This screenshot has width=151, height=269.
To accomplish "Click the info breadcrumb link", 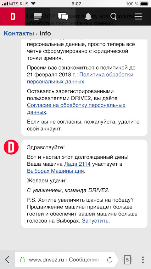I will pos(45,33).
